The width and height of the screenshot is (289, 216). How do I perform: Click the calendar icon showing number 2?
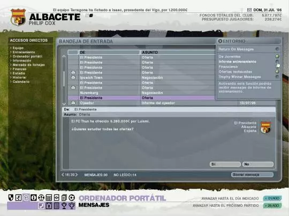click(49, 206)
